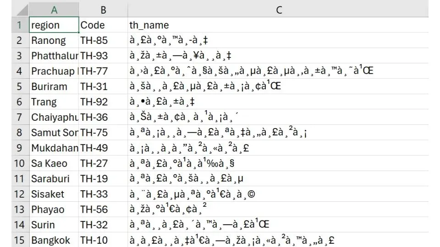Select the 'Phayao' cell
Viewport: 440px width, 247px height.
click(x=54, y=209)
